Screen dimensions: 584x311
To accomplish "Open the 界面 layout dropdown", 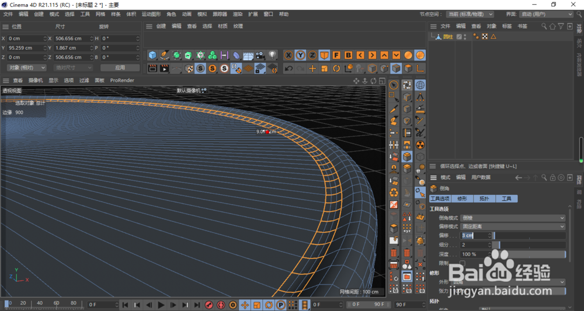I will coord(546,14).
